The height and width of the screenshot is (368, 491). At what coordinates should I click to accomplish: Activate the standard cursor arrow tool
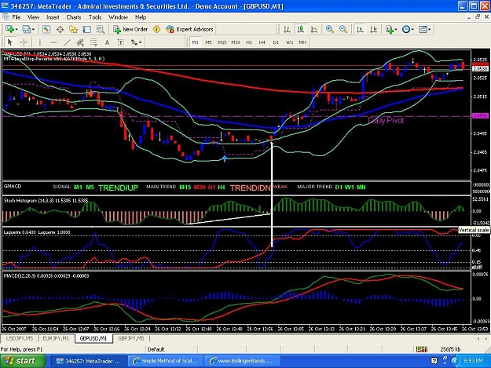pos(9,42)
